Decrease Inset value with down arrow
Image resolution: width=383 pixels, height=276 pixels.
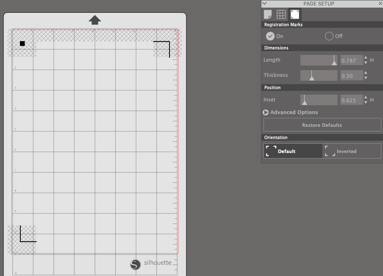(x=366, y=102)
